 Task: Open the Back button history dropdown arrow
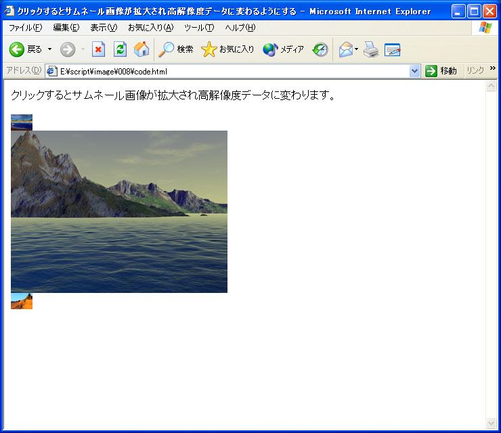coord(50,49)
